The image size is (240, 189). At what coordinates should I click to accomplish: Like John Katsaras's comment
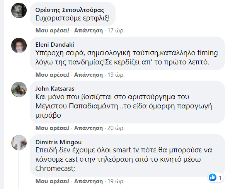53,128
